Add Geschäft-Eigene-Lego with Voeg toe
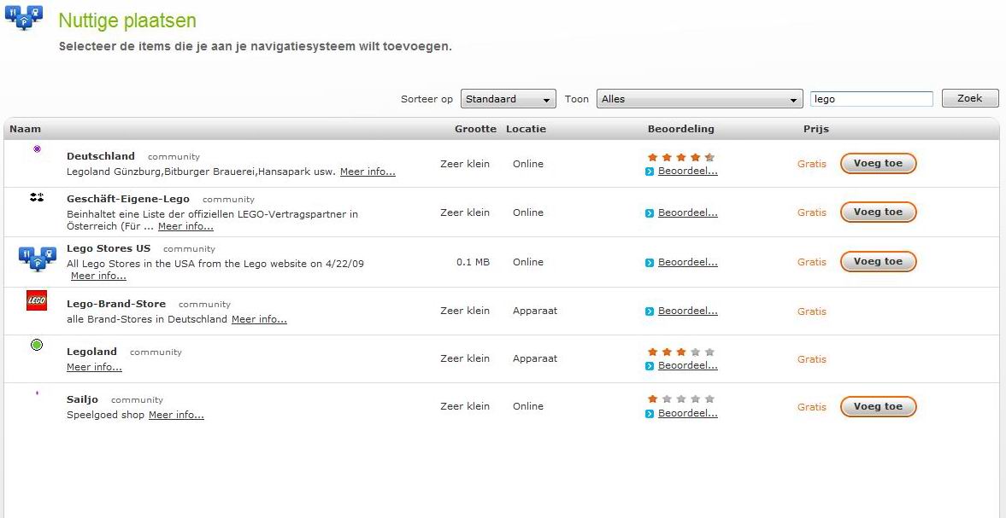 pos(879,212)
